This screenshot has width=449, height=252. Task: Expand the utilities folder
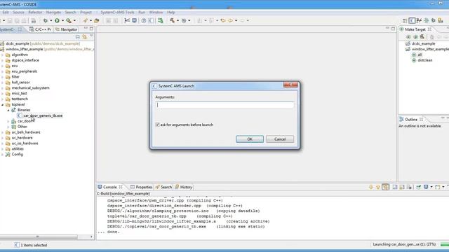tap(3, 149)
